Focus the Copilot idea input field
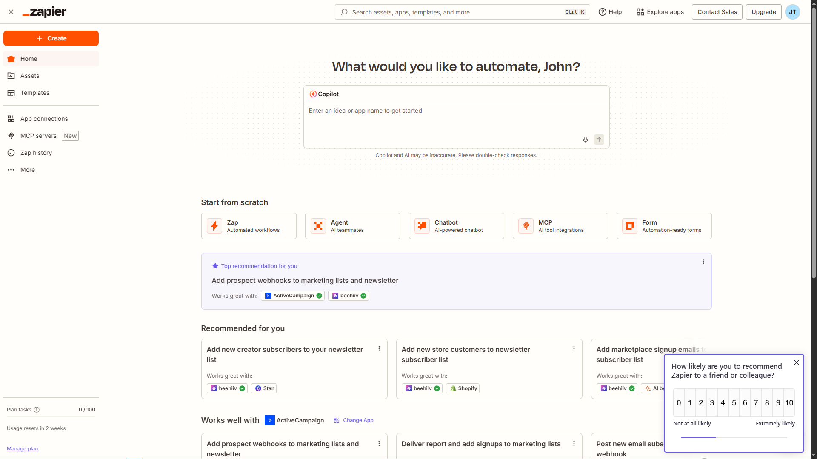817x459 pixels. pyautogui.click(x=456, y=119)
